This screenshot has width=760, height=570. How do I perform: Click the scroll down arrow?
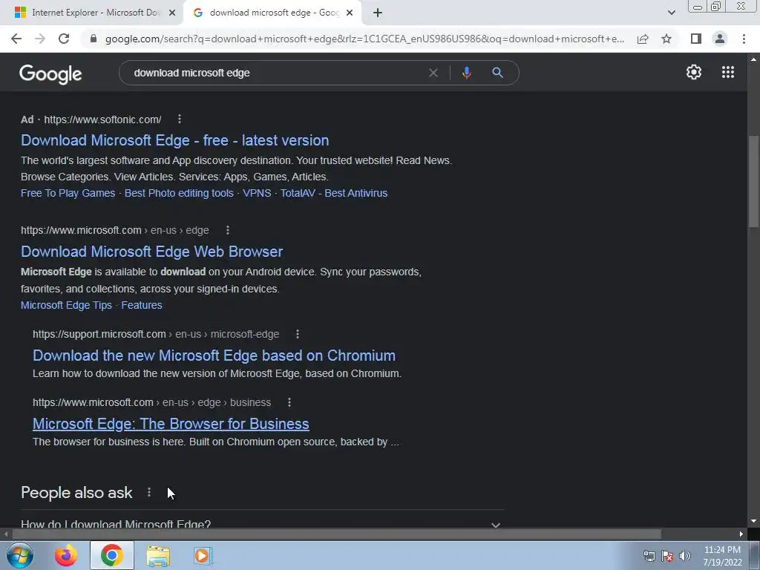click(753, 522)
